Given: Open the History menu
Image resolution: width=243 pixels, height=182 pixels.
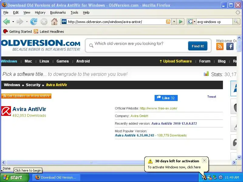Looking at the screenshot, I should coord(40,12).
